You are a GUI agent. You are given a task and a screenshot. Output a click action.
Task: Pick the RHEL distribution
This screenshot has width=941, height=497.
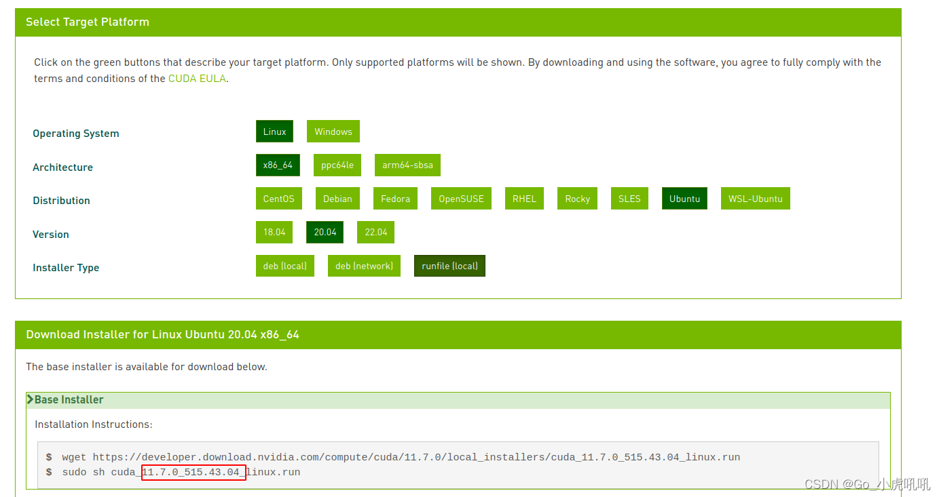[x=524, y=199]
